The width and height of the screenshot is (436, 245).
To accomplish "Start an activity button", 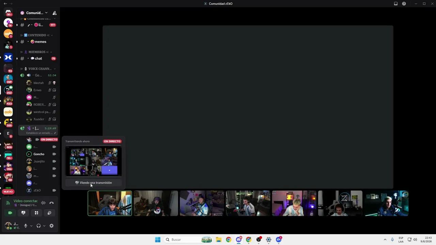I will point(36,213).
